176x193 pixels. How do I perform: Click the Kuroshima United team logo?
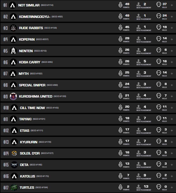[13, 96]
